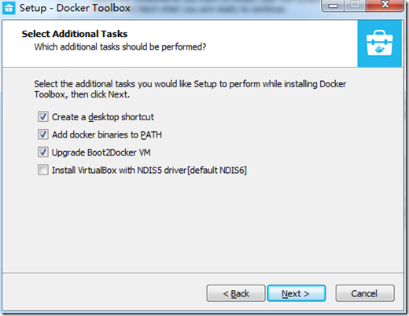Viewport: 409px width, 316px height.
Task: Click the disabled maximize window button
Action: click(x=356, y=6)
